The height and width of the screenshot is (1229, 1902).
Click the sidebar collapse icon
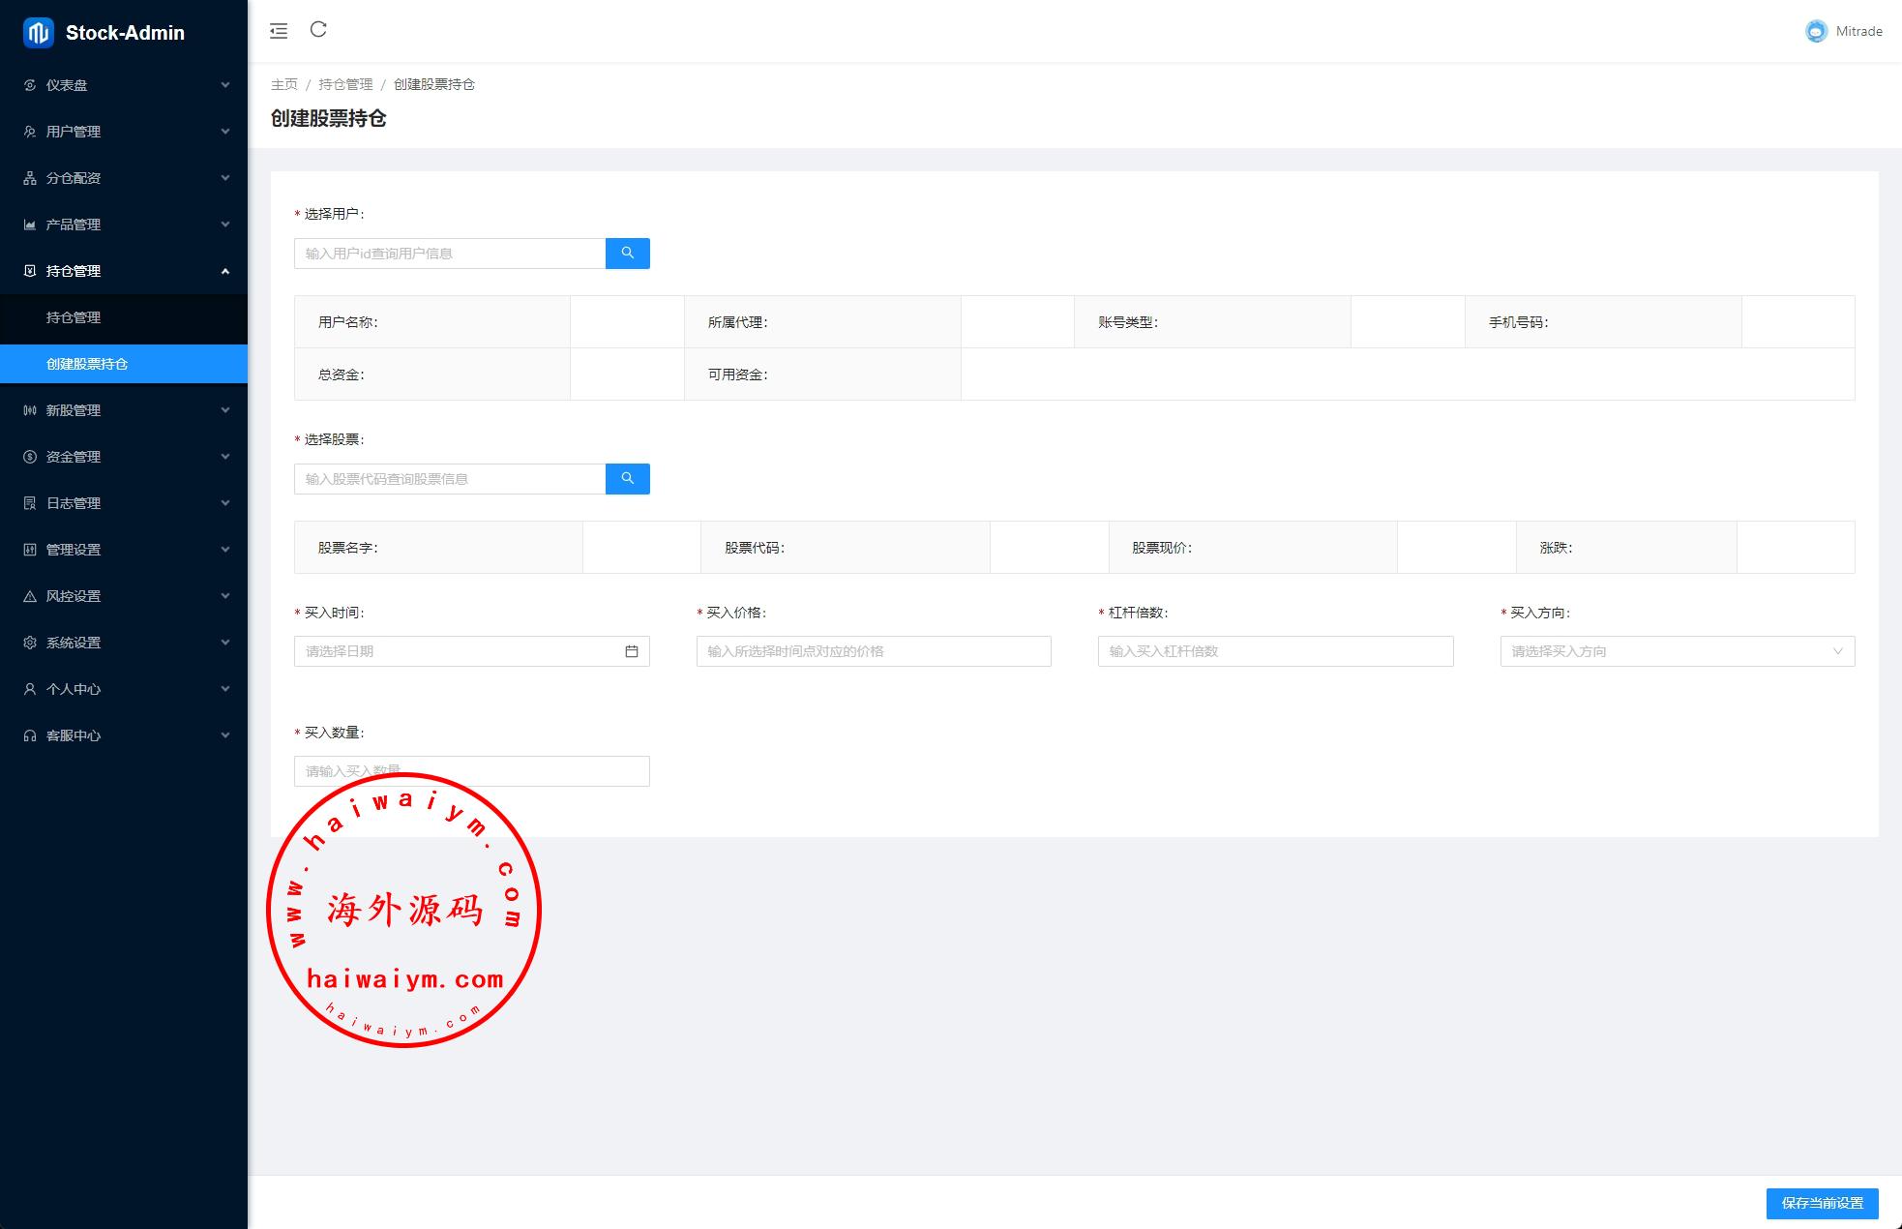pos(279,31)
